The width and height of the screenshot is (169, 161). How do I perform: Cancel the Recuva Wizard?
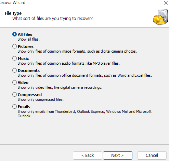152,155
